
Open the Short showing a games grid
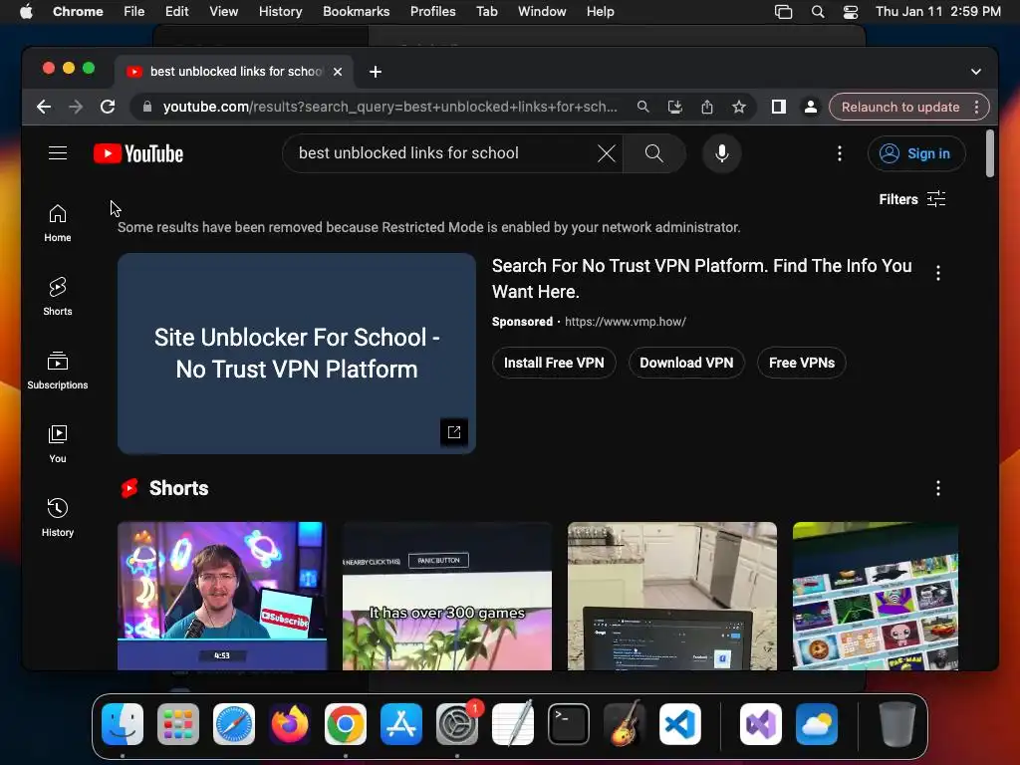875,596
